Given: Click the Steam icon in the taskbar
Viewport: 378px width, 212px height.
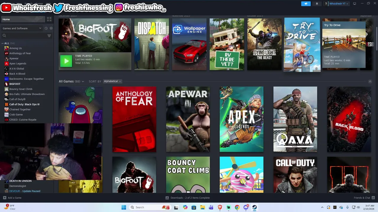Looking at the screenshot, I should (255, 207).
